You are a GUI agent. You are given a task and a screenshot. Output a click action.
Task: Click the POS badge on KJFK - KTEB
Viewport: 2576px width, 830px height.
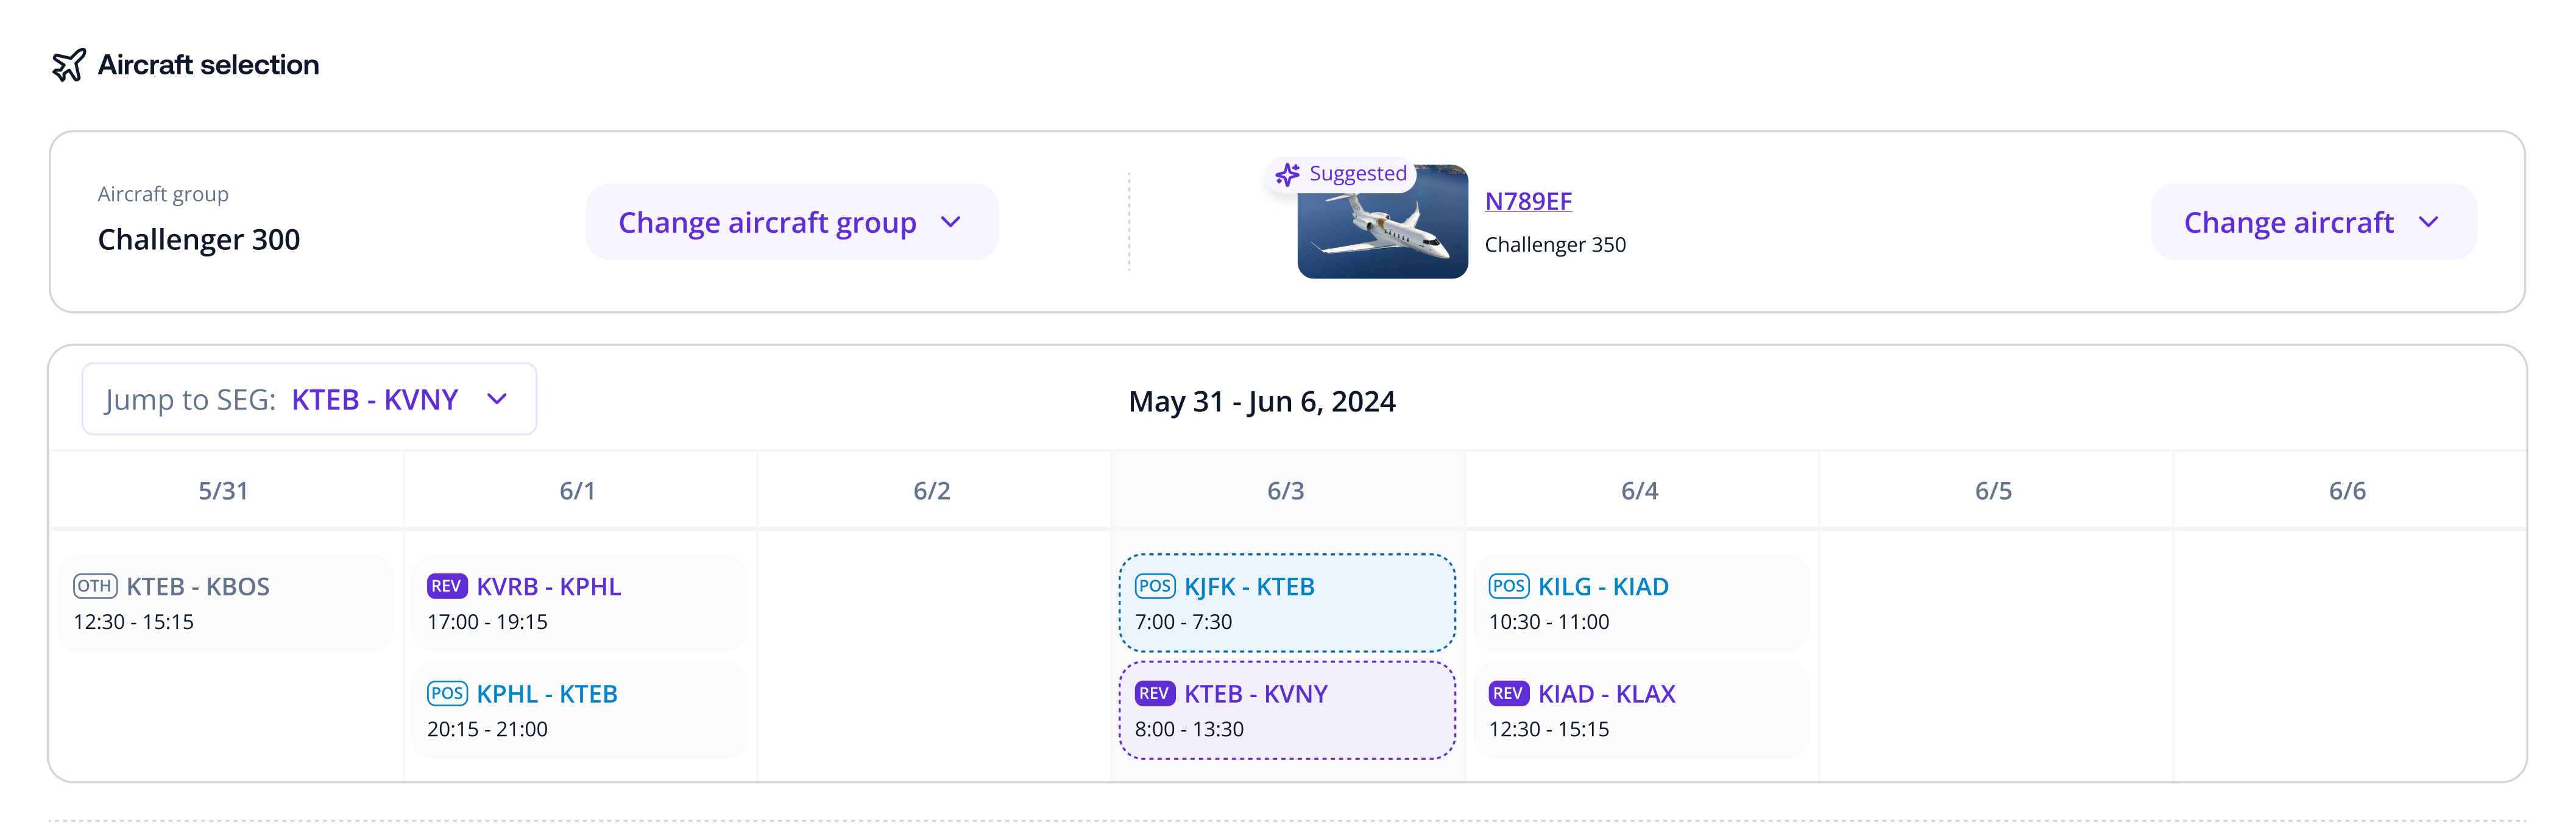(1155, 586)
